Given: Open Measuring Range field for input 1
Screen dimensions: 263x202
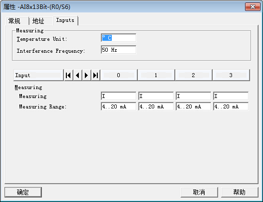Looking at the screenshot, I should 156,106.
